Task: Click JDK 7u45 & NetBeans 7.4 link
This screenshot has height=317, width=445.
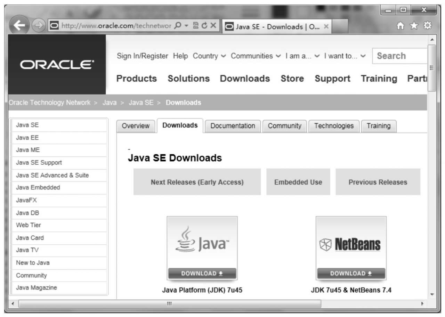Action: coord(351,290)
